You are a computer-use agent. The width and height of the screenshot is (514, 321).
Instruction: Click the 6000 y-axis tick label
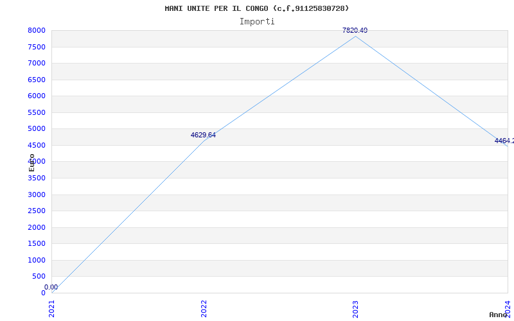pyautogui.click(x=37, y=96)
